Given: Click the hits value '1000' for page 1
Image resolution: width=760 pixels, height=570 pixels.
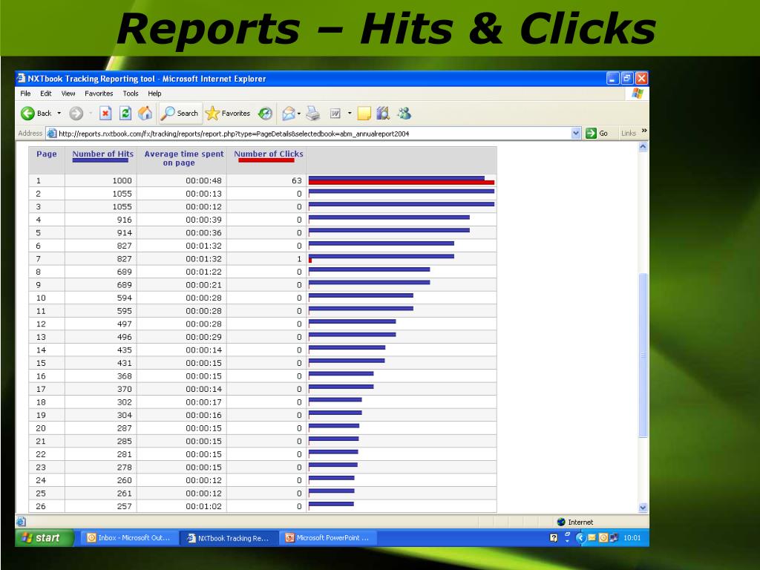Looking at the screenshot, I should pyautogui.click(x=122, y=180).
